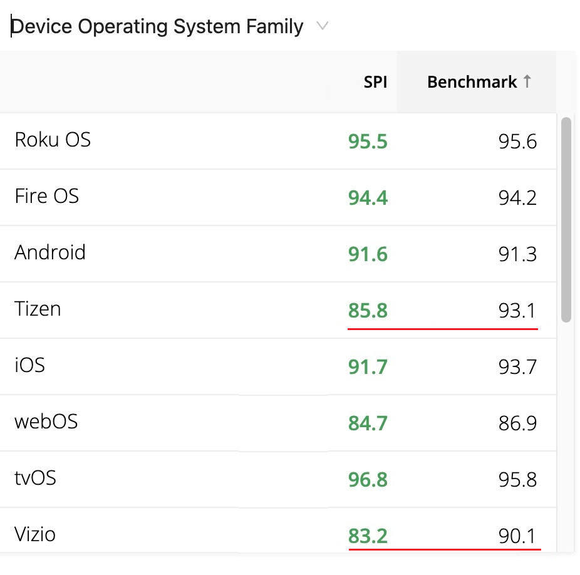The height and width of the screenshot is (575, 580).
Task: Sort by the Benchmark column header
Action: [x=472, y=82]
